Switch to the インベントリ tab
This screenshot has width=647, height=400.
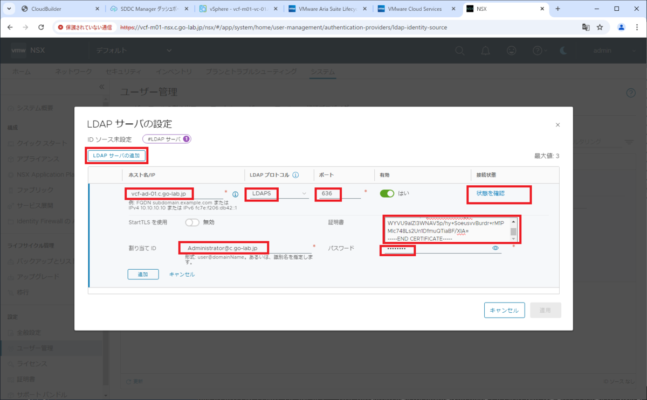174,72
